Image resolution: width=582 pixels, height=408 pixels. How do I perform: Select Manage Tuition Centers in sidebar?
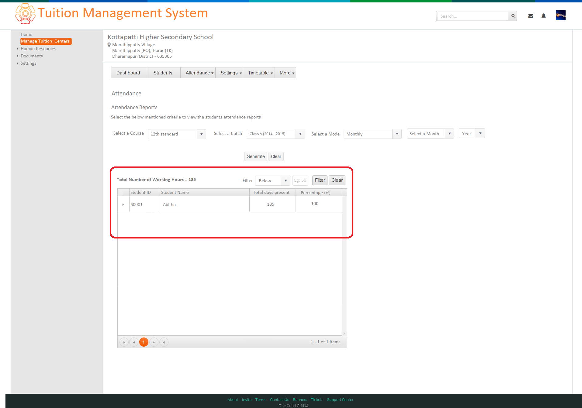tap(46, 41)
